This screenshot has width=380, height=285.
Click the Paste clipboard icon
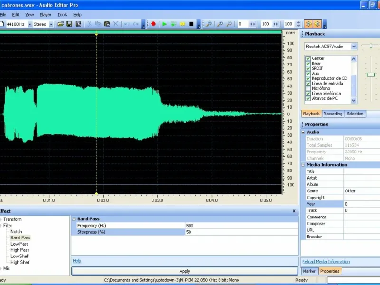[107, 24]
